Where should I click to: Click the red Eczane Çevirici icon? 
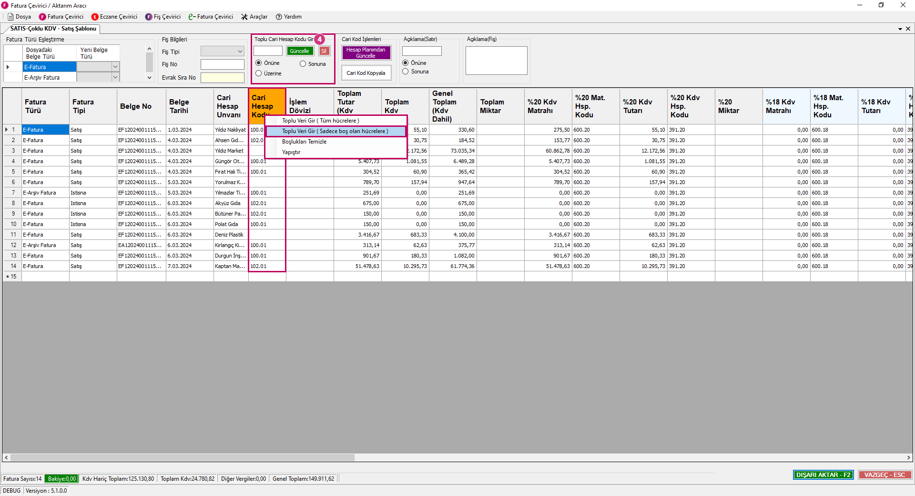click(95, 17)
